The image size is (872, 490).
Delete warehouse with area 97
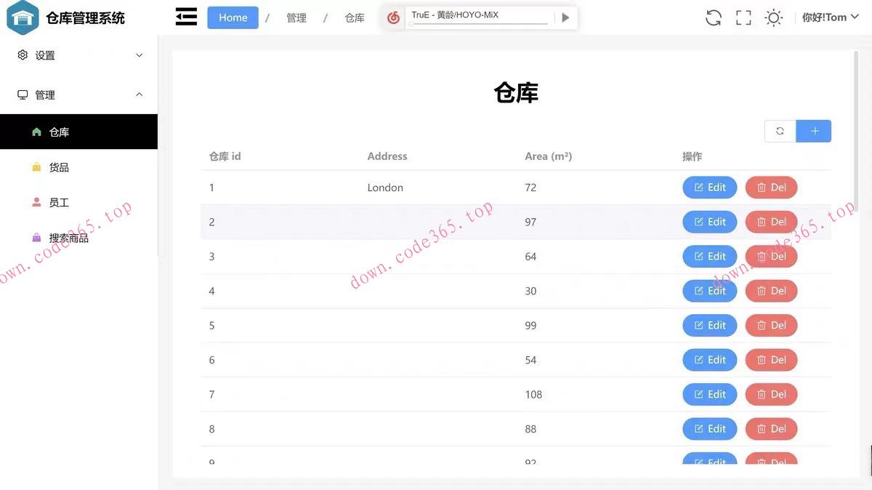tap(771, 222)
